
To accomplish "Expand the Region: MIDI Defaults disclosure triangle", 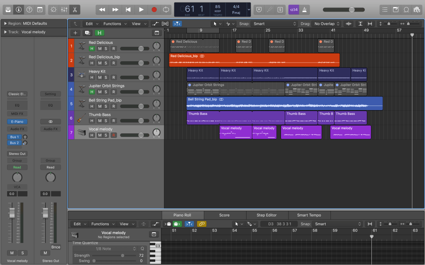I will coord(5,24).
